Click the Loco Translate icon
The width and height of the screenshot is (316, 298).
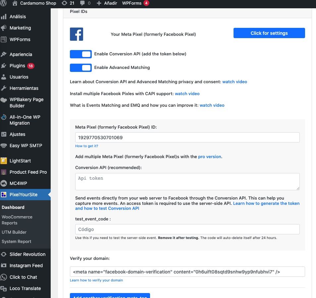(4, 288)
